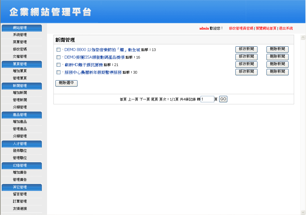306x215 pixels.
Task: Open the DEMO 8800 news link
Action: 102,50
